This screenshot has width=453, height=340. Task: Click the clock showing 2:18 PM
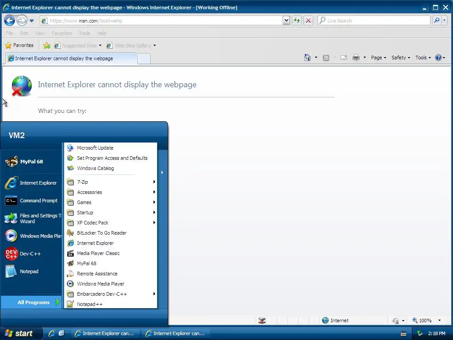tap(437, 333)
